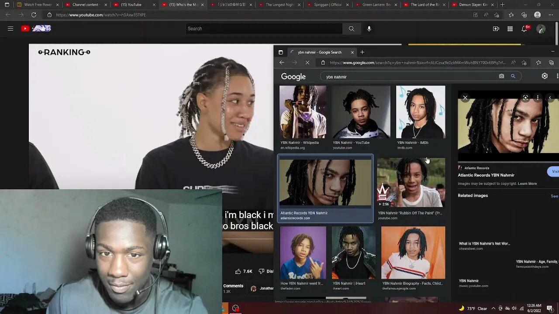The image size is (559, 314).
Task: Click the YouTube search magnifier button
Action: (352, 29)
